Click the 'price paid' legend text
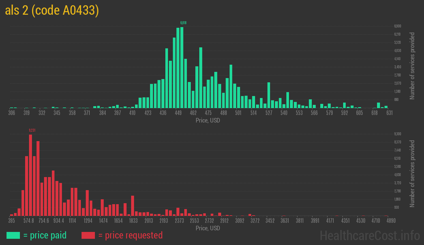Image resolution: width=424 pixels, height=245 pixels. pos(45,235)
